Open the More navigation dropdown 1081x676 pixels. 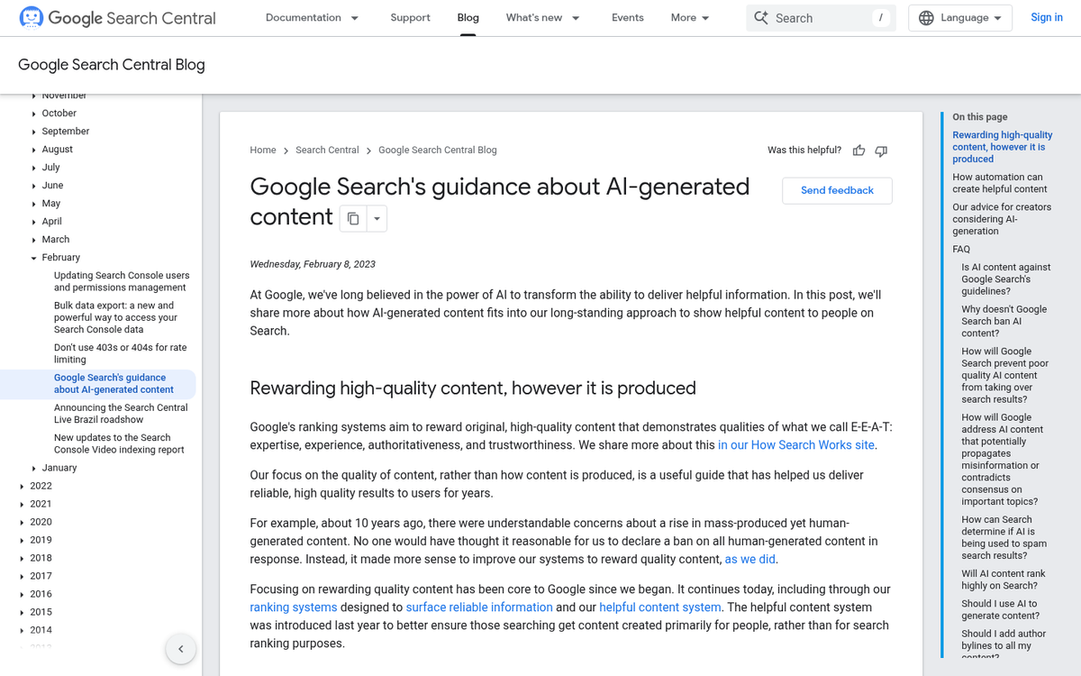point(690,18)
